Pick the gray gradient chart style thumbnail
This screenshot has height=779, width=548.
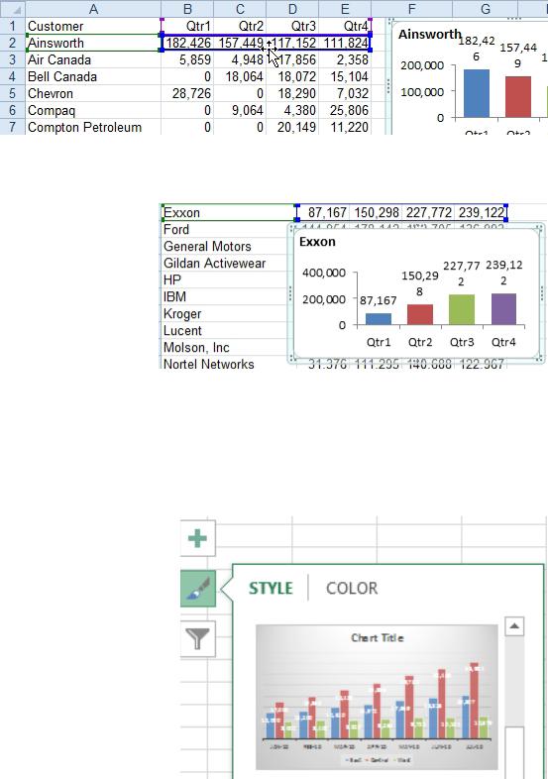(x=377, y=697)
